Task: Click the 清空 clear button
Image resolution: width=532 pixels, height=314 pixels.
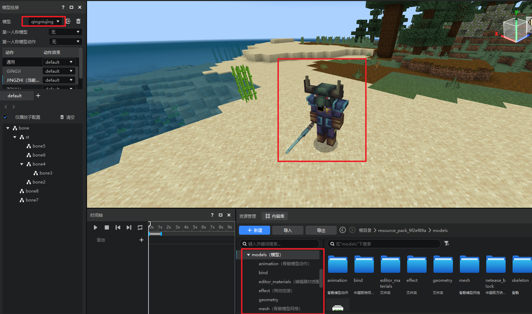Action: click(x=67, y=117)
